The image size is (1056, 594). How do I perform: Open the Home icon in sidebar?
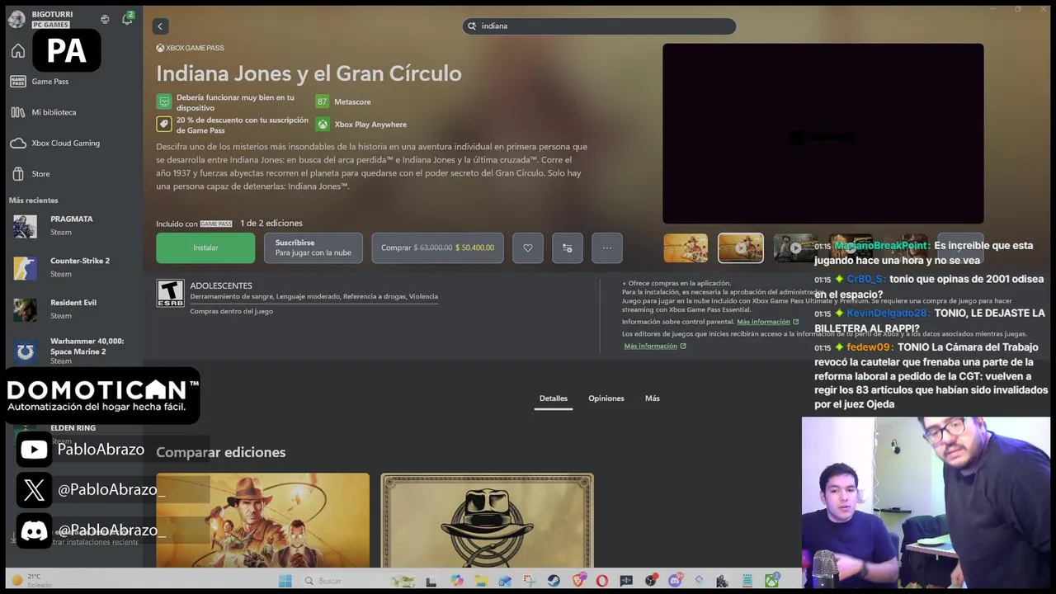tap(18, 51)
